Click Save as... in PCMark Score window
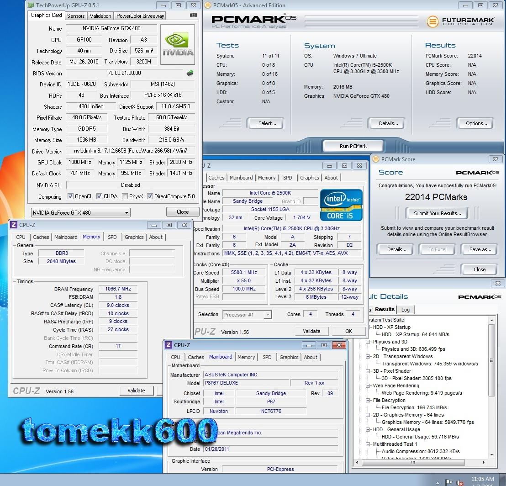 480,249
